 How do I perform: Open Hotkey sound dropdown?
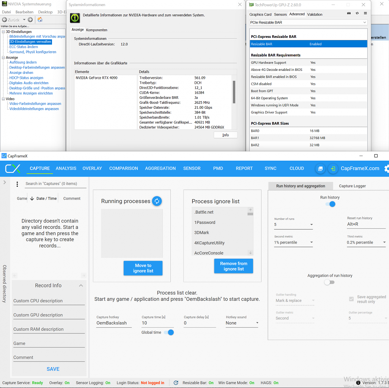tap(242, 323)
